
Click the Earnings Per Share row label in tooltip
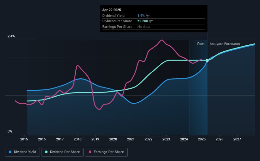pos(117,27)
